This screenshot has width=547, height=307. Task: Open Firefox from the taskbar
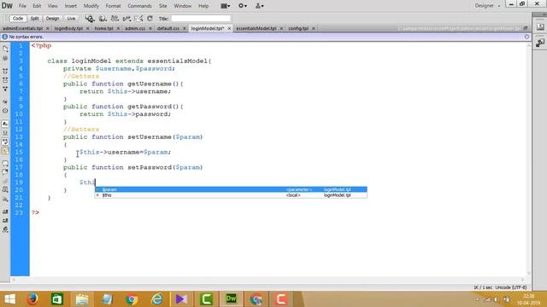click(x=32, y=299)
